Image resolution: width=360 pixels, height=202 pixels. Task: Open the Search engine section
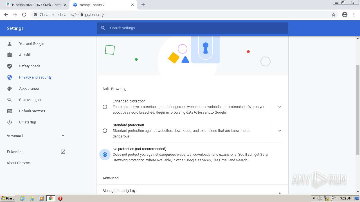(31, 100)
